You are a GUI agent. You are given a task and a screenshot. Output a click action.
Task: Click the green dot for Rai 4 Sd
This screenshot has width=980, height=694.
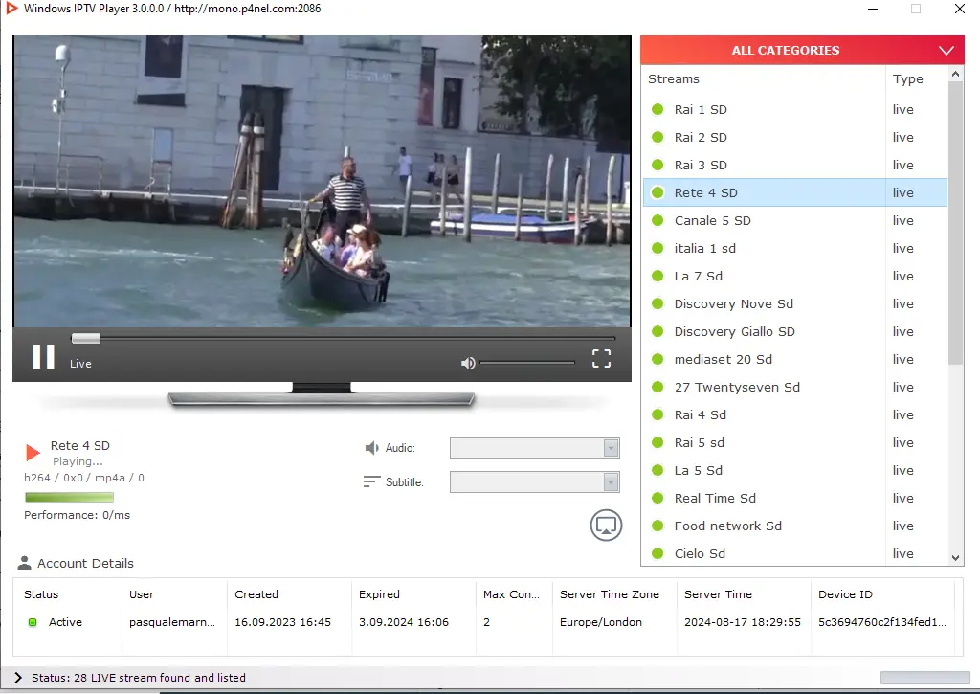tap(657, 414)
